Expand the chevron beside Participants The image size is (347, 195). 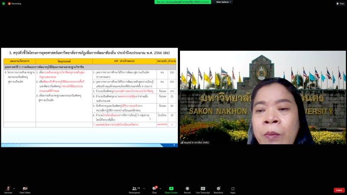coord(144,188)
